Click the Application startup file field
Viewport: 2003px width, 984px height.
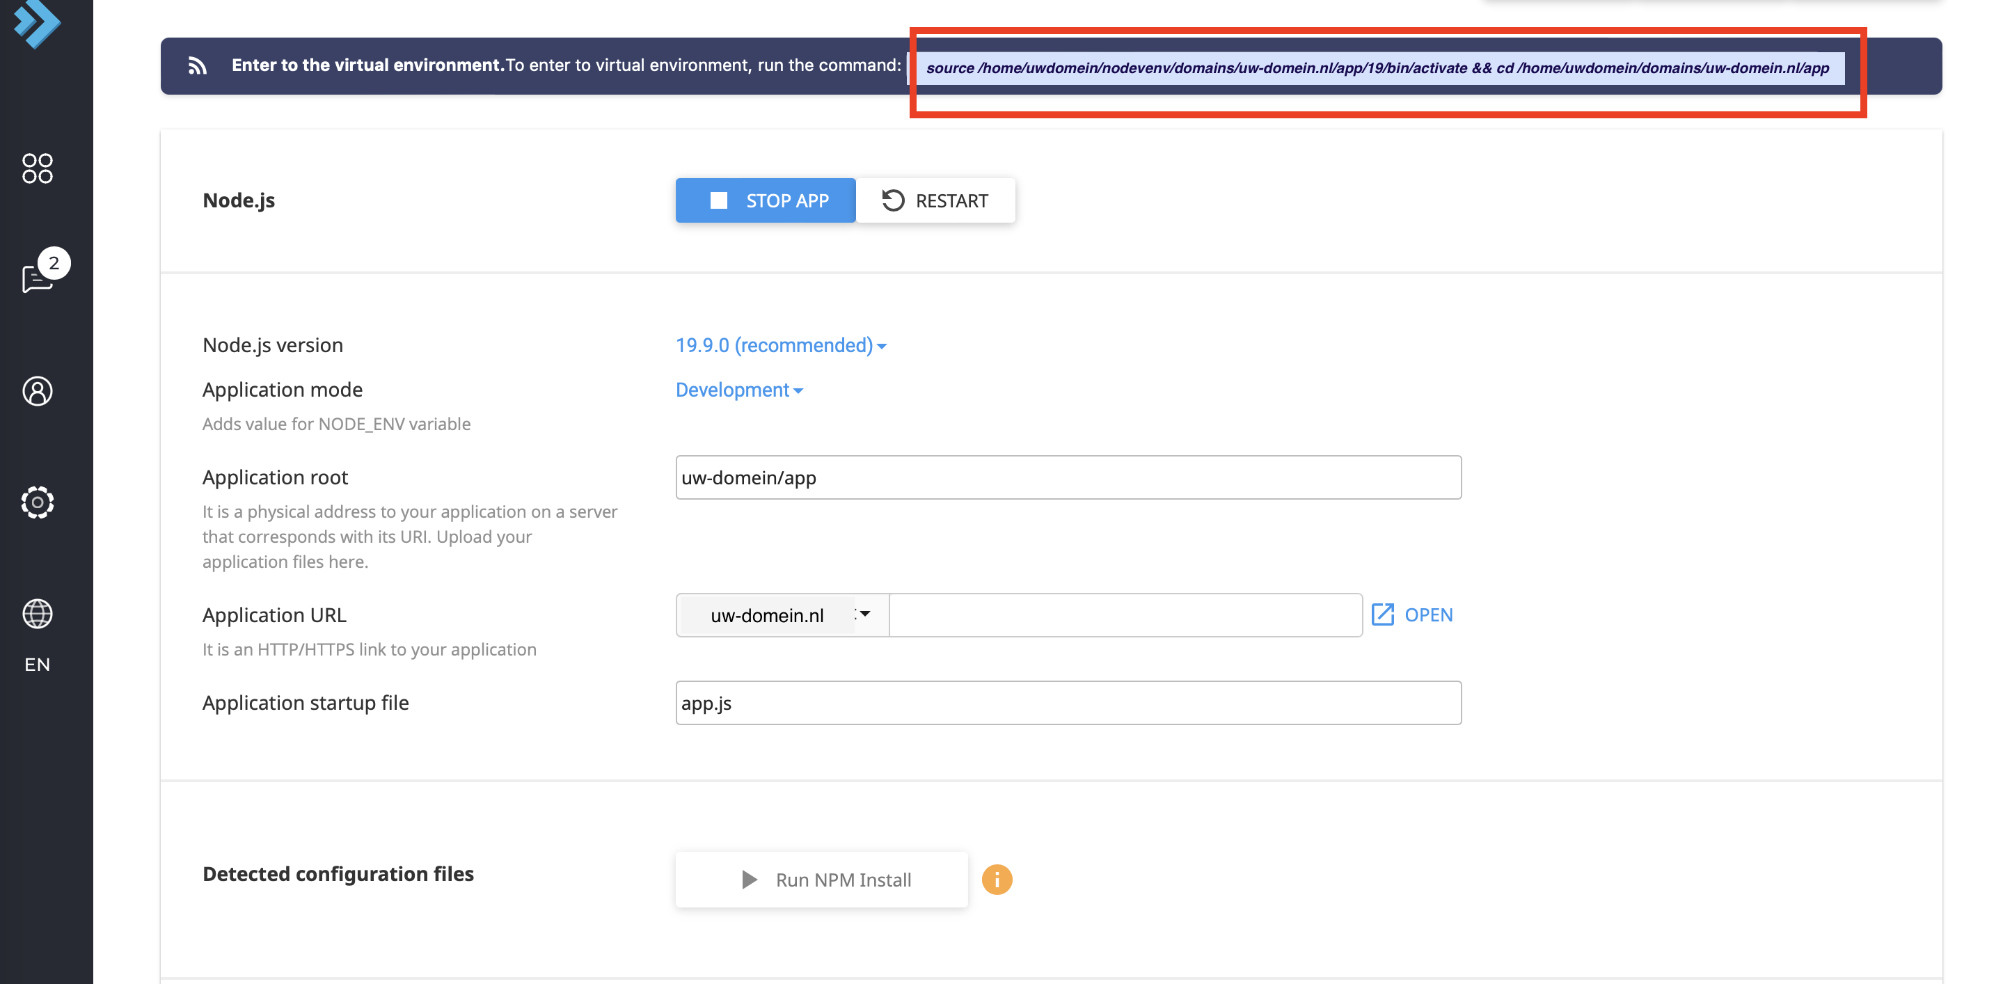(x=1068, y=704)
